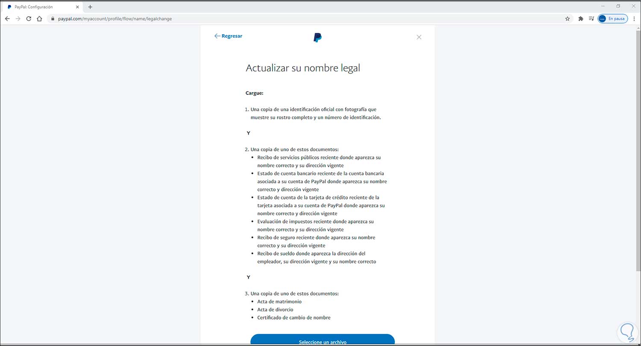Click the En pausa profile pill
The height and width of the screenshot is (346, 641).
(x=612, y=18)
